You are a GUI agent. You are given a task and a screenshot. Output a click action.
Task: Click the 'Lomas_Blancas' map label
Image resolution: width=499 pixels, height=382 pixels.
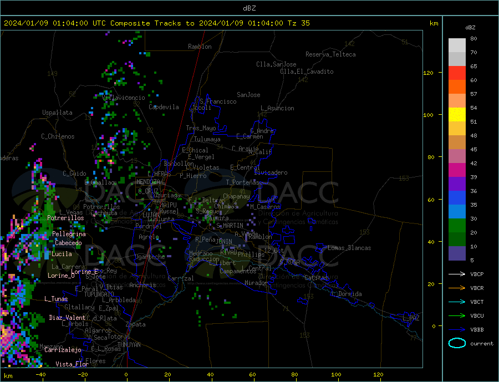[349, 248]
